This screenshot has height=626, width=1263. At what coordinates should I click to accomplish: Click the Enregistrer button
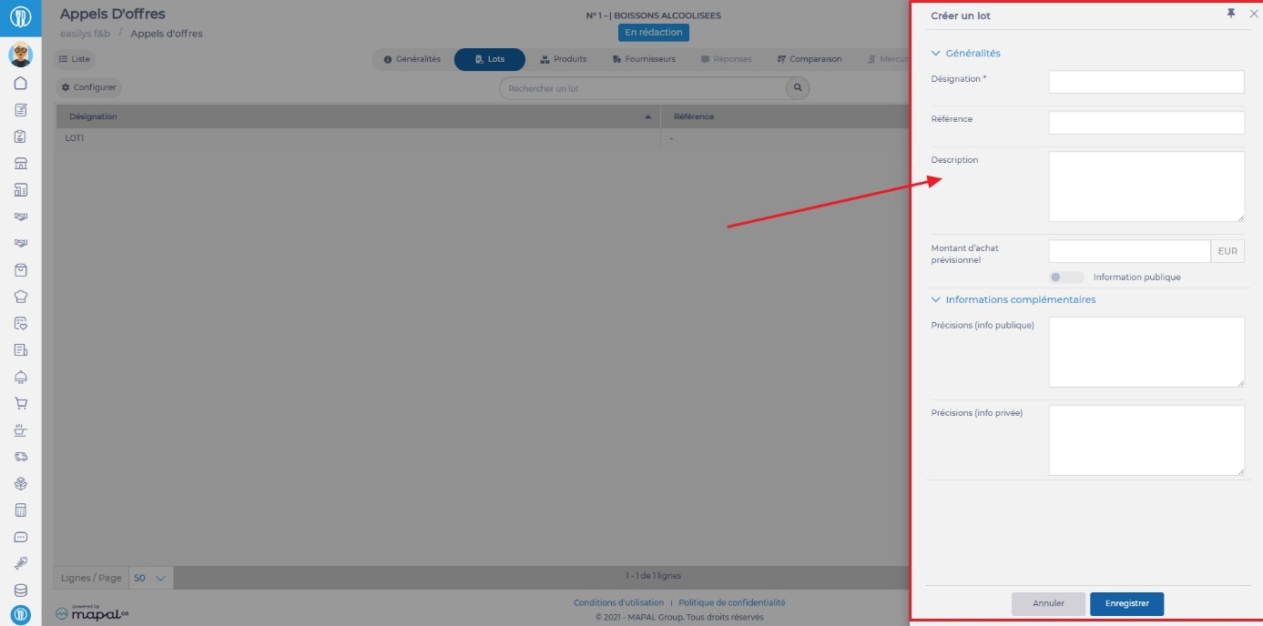point(1126,603)
